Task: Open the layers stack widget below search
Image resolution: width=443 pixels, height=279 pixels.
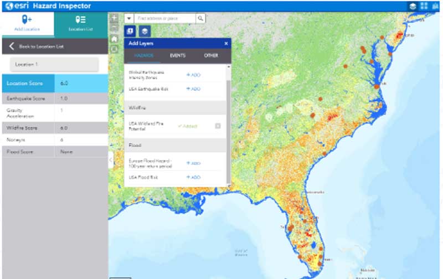Action: click(x=144, y=31)
